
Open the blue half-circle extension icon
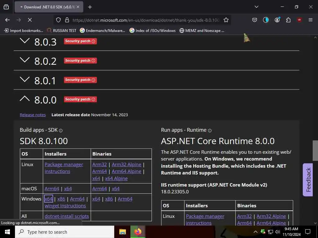pyautogui.click(x=266, y=20)
